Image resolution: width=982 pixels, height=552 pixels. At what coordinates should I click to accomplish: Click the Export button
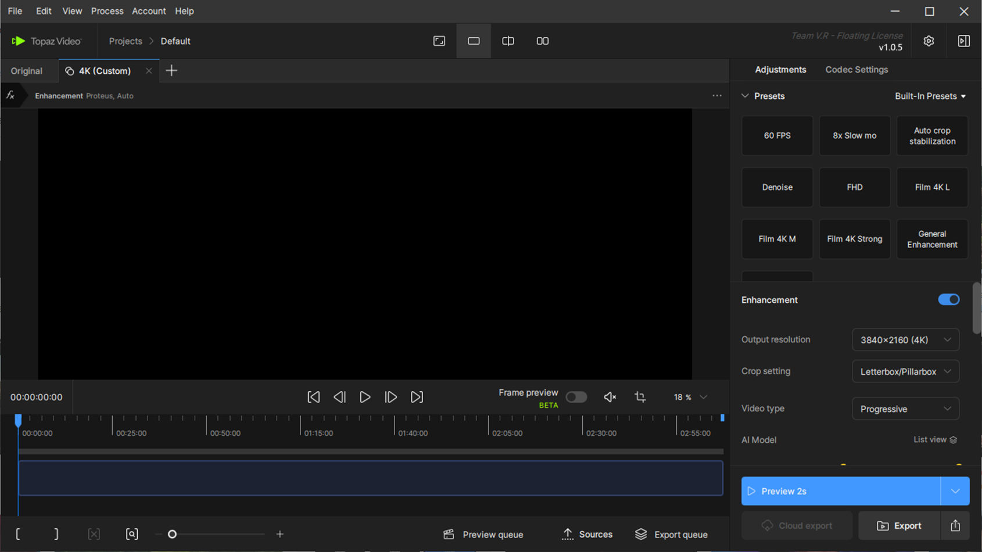898,525
